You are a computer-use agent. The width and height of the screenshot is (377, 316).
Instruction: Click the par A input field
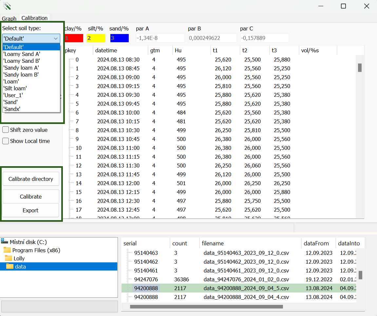(160, 38)
